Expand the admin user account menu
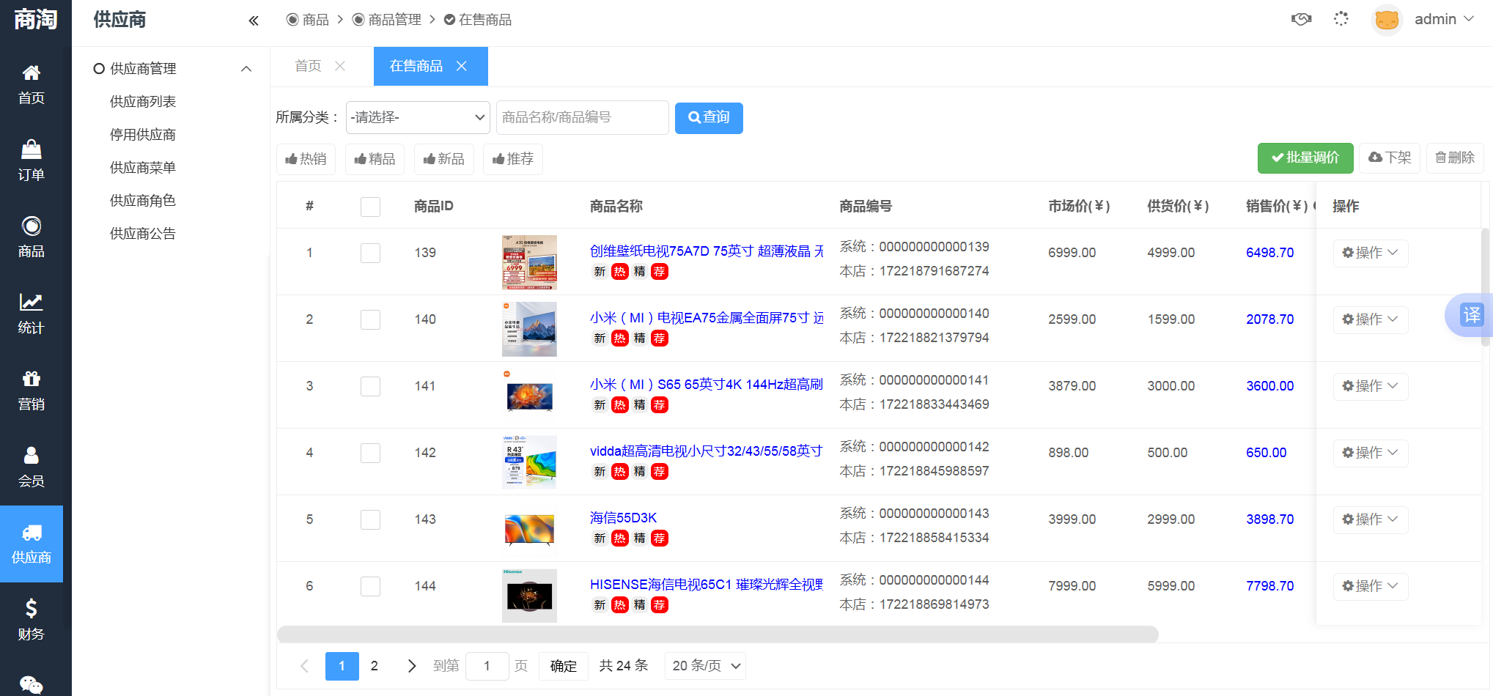1493x696 pixels. point(1442,19)
